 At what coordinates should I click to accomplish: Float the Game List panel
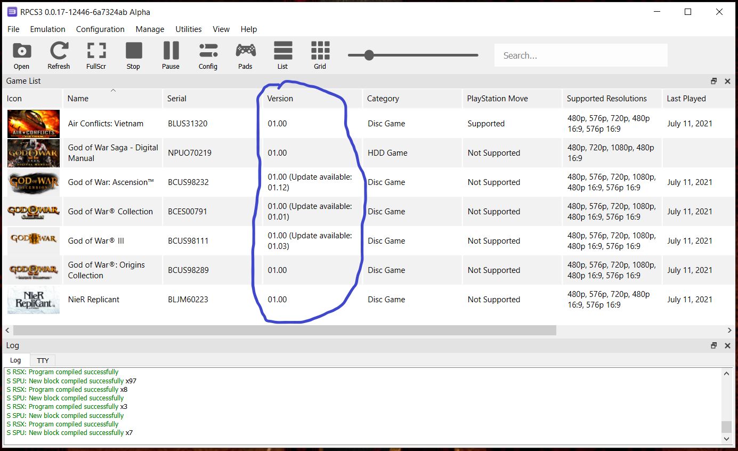coord(714,81)
